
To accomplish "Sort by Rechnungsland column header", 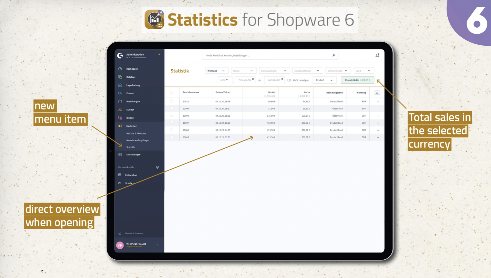I will point(334,92).
